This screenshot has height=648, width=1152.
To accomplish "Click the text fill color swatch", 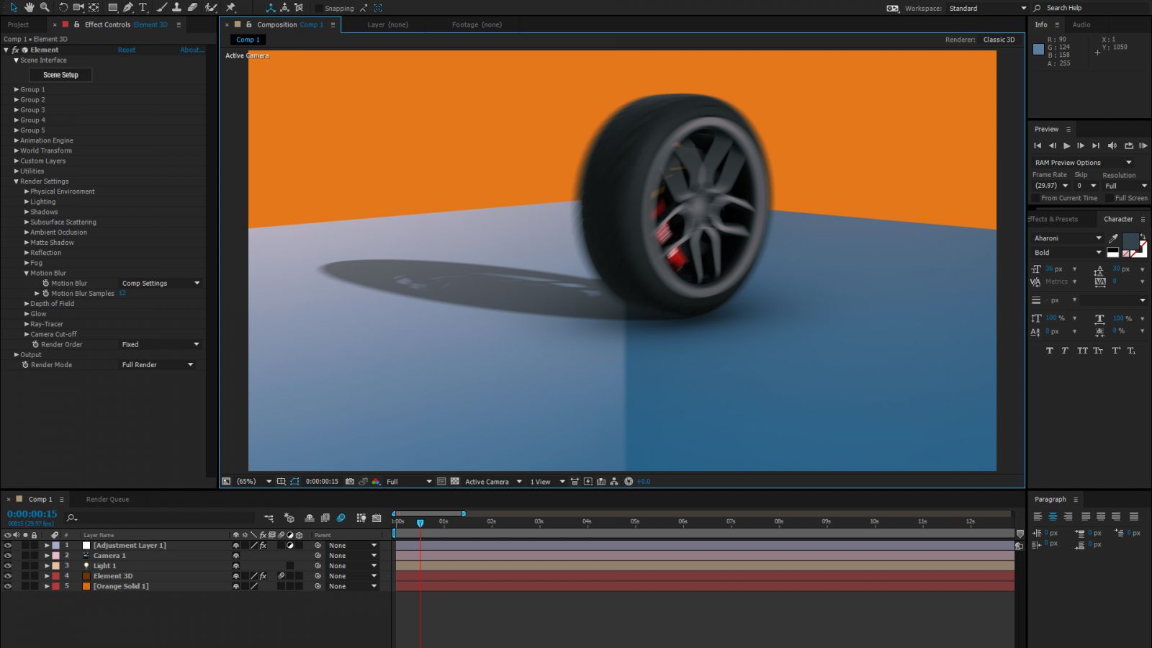I will point(1130,240).
